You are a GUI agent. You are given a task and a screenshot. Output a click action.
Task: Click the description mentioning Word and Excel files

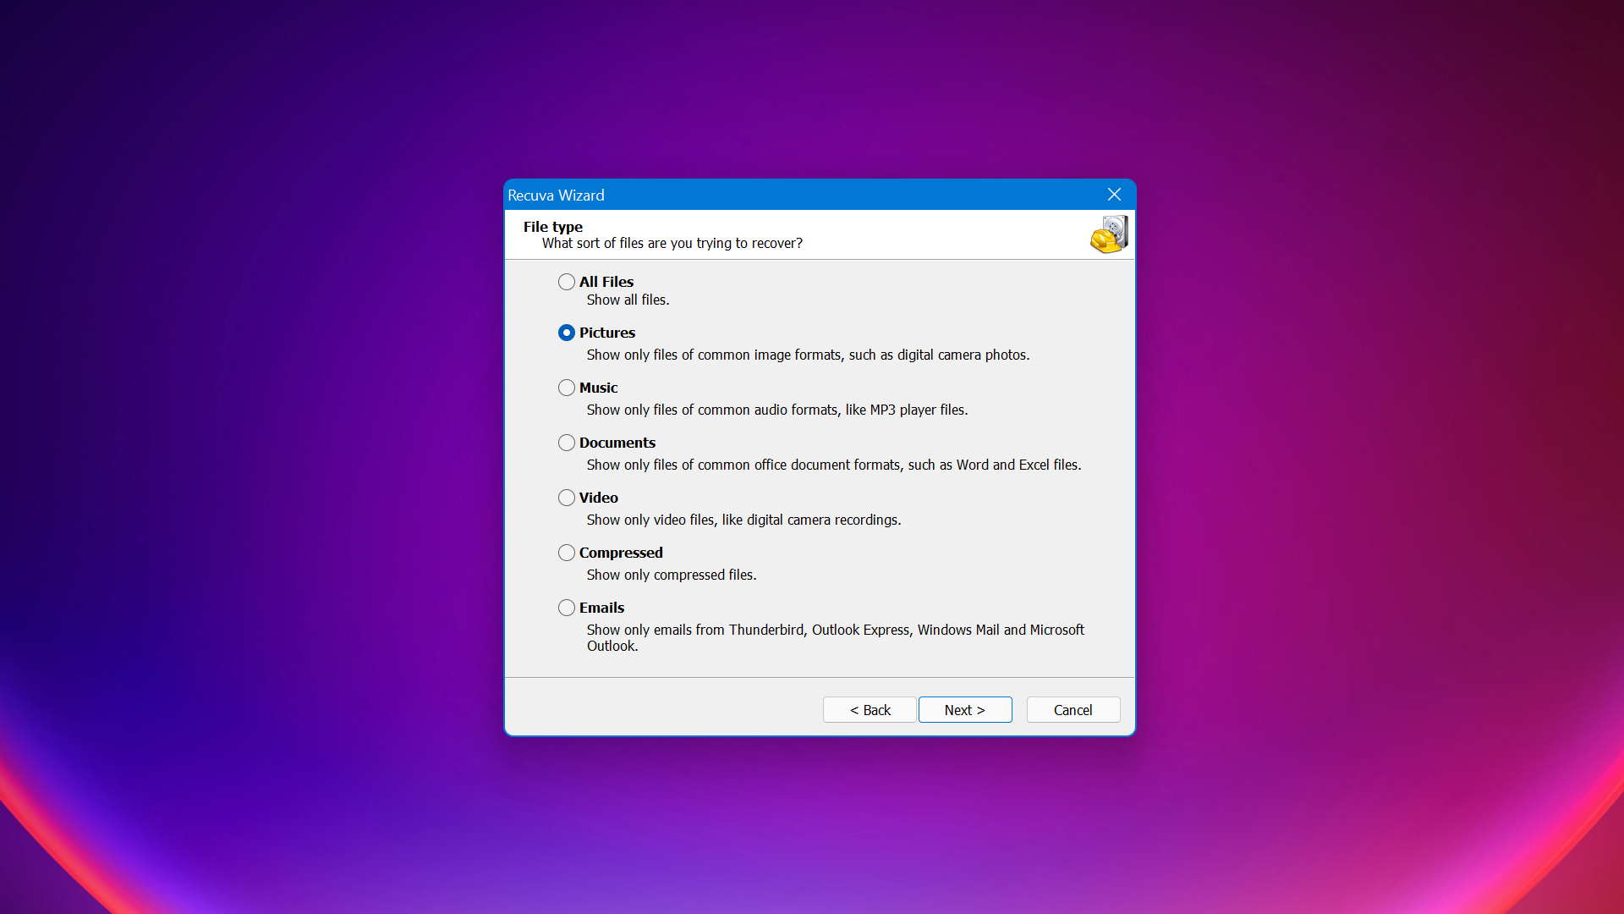834,465
